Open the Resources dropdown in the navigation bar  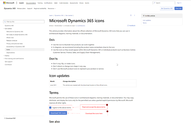pyautogui.click(x=52, y=9)
